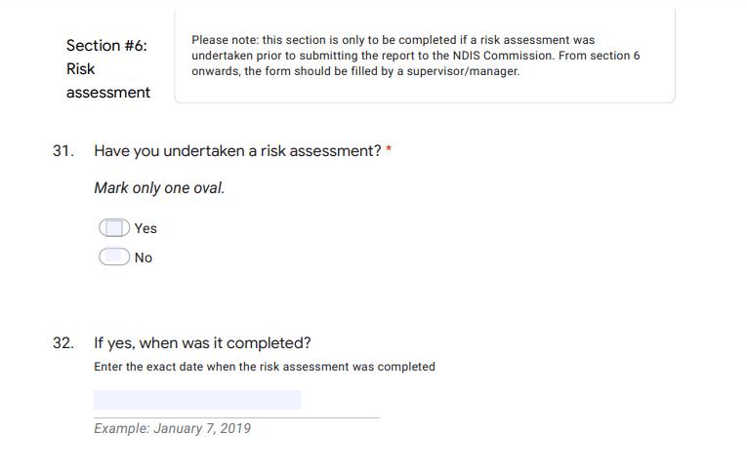This screenshot has height=473, width=747.
Task: Click the 'Mark only one oval.' instruction
Action: (x=159, y=188)
